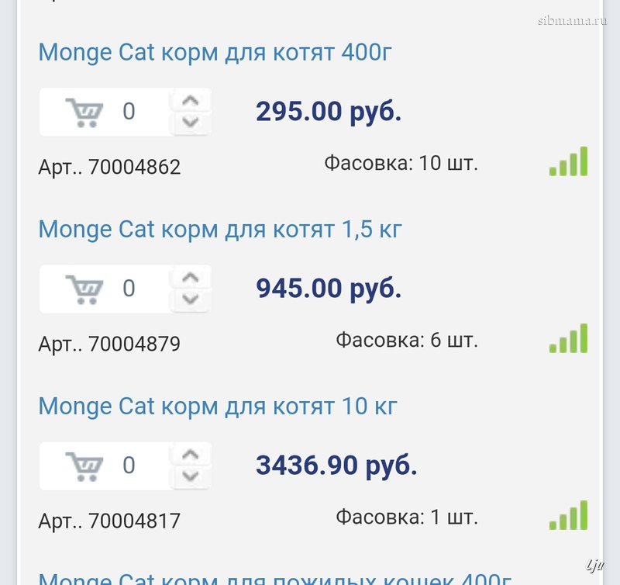The width and height of the screenshot is (620, 585).
Task: Decrease quantity for kitten food 10 кг
Action: tap(191, 476)
